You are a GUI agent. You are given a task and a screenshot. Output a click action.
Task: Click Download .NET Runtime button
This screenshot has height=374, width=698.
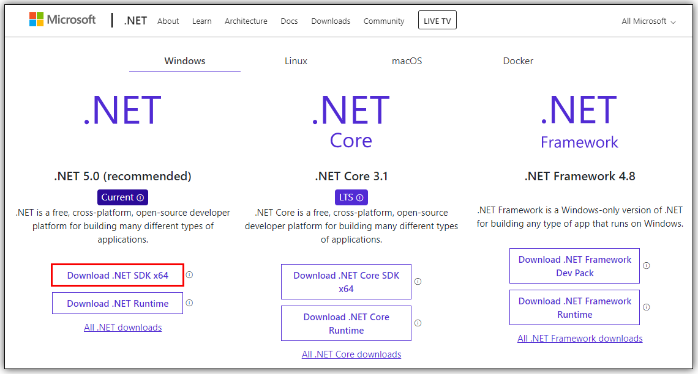[x=118, y=303]
